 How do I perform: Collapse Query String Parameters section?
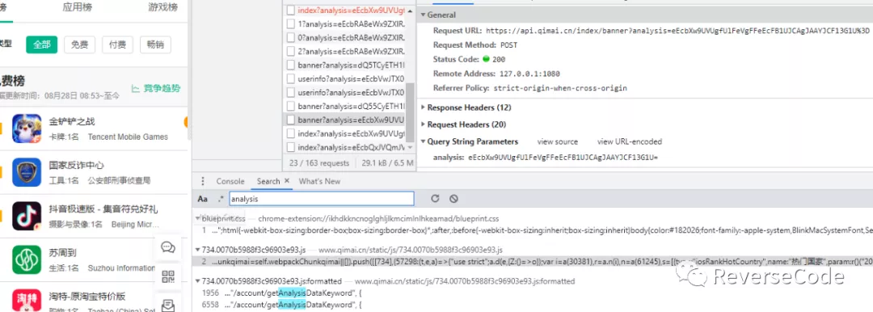(x=423, y=141)
